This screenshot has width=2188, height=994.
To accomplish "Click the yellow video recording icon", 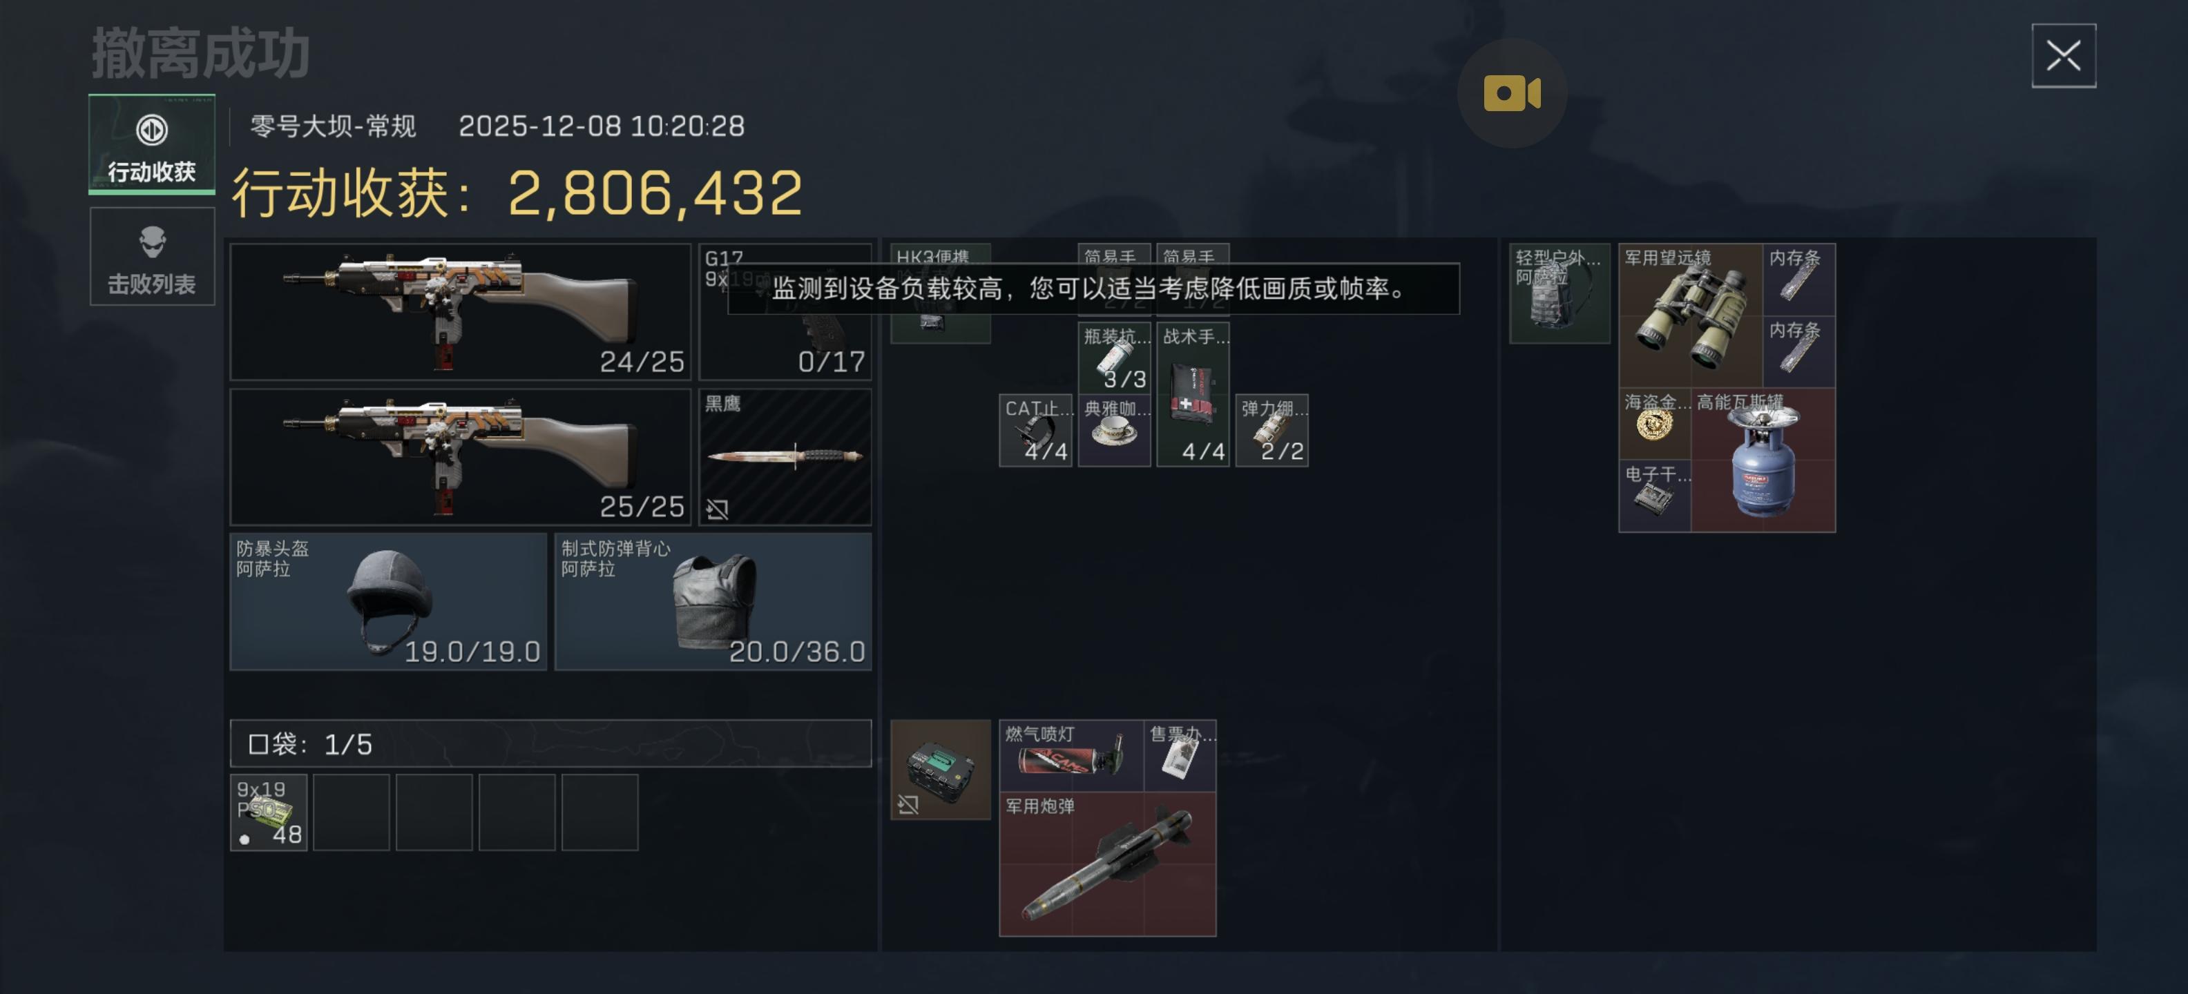I will click(1512, 92).
